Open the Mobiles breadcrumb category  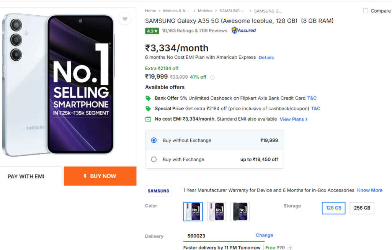[205, 11]
